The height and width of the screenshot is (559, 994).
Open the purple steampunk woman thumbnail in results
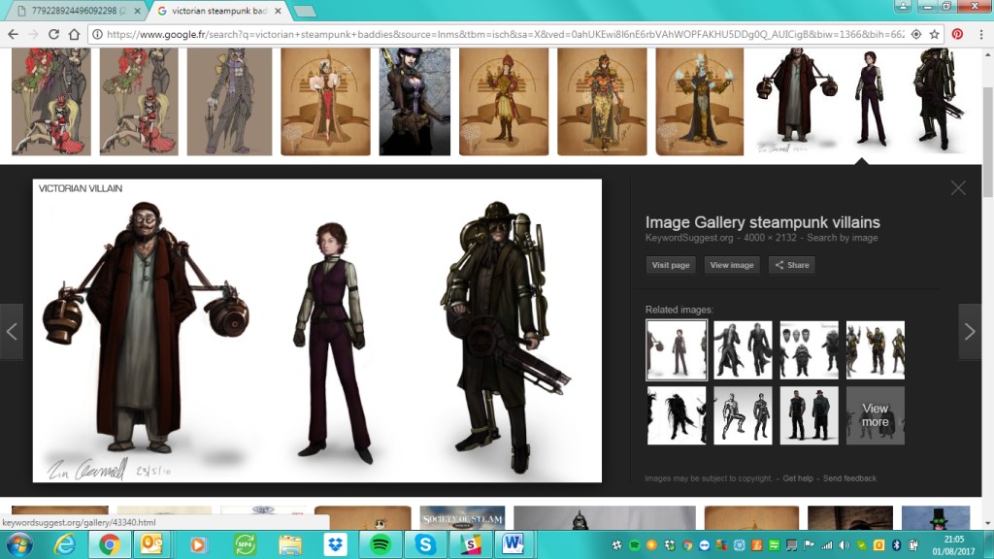[414, 101]
